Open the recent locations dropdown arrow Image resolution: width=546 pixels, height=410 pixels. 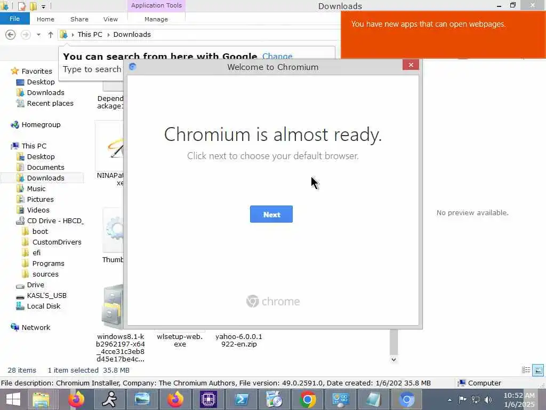coord(38,35)
